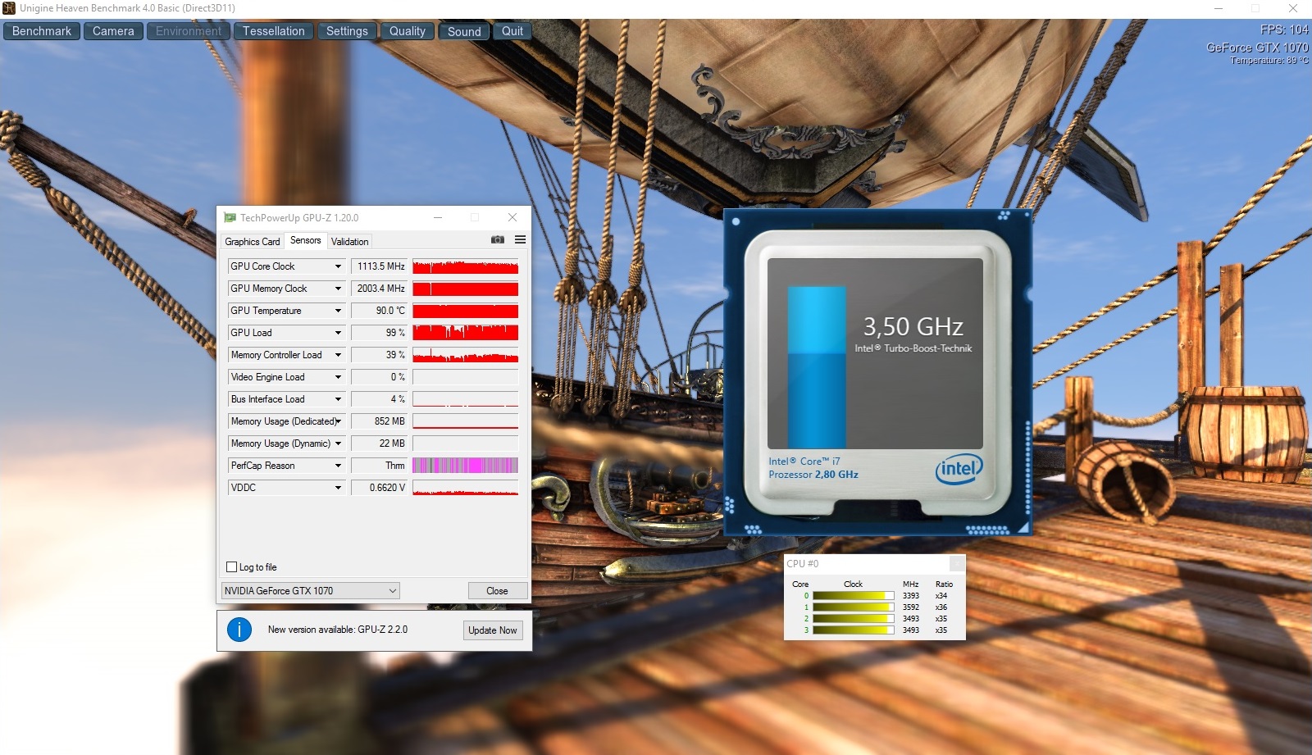Click the 1113.5 MHz core clock value
Image resolution: width=1312 pixels, height=755 pixels.
click(380, 266)
